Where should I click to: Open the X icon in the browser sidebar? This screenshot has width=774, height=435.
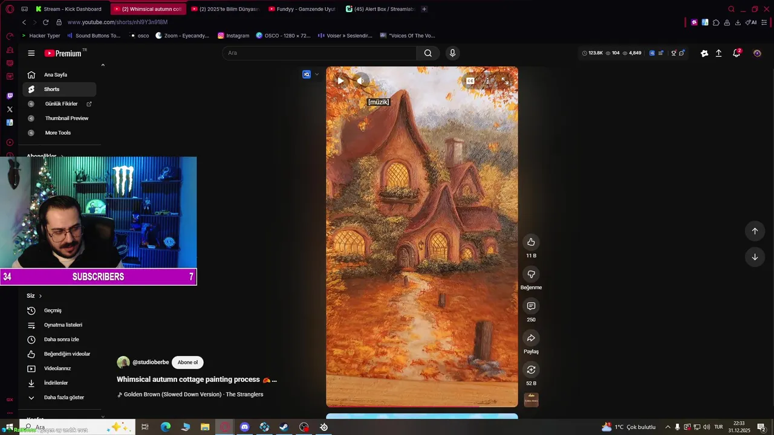10,109
